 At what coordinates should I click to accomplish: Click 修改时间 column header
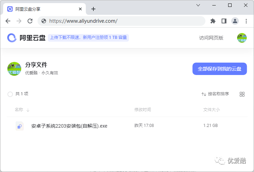coord(143,110)
